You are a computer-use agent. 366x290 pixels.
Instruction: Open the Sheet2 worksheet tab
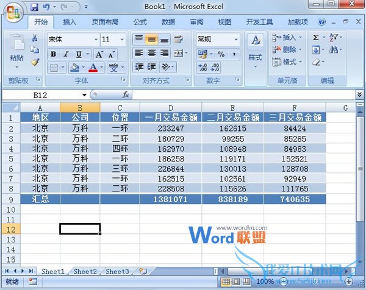[x=85, y=272]
